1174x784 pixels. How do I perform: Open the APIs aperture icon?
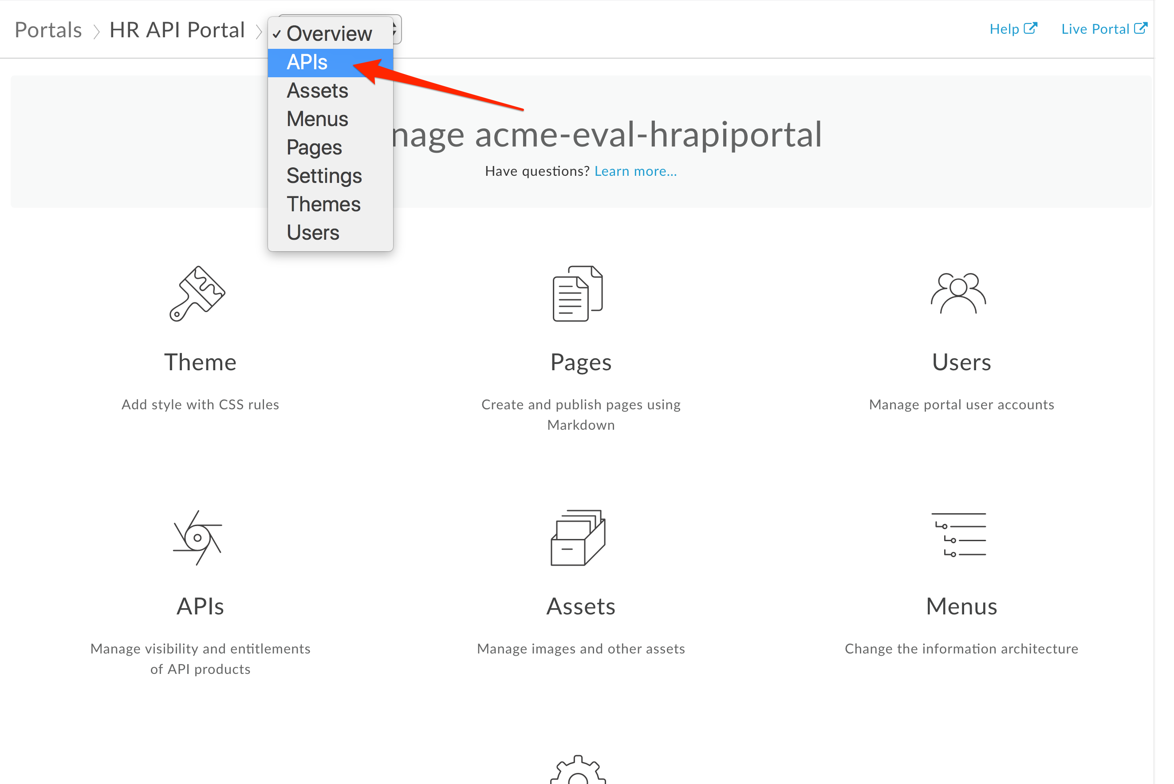click(198, 538)
